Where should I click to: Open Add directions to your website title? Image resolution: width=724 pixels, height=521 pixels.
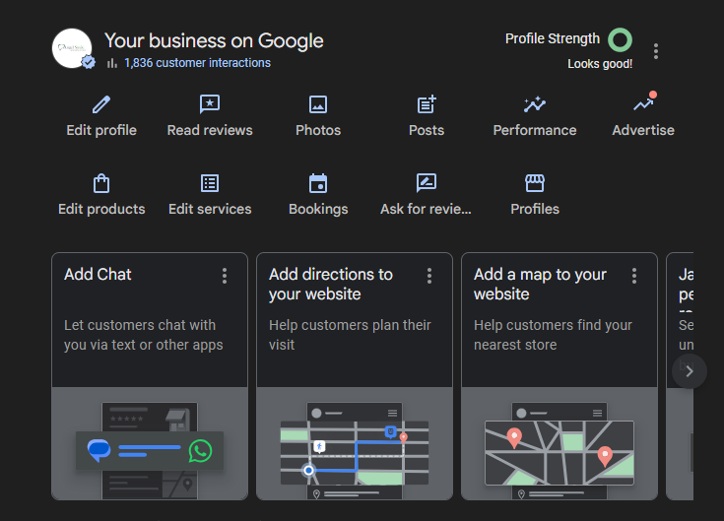(x=331, y=284)
